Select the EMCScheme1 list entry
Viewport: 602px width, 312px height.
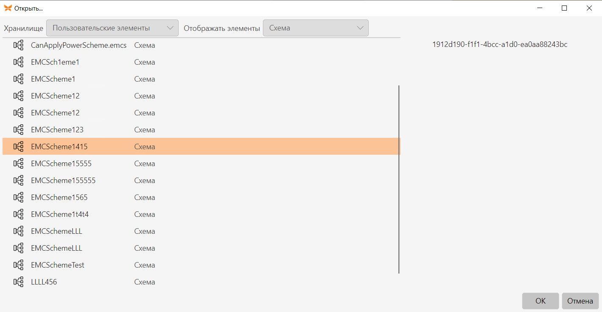202,79
